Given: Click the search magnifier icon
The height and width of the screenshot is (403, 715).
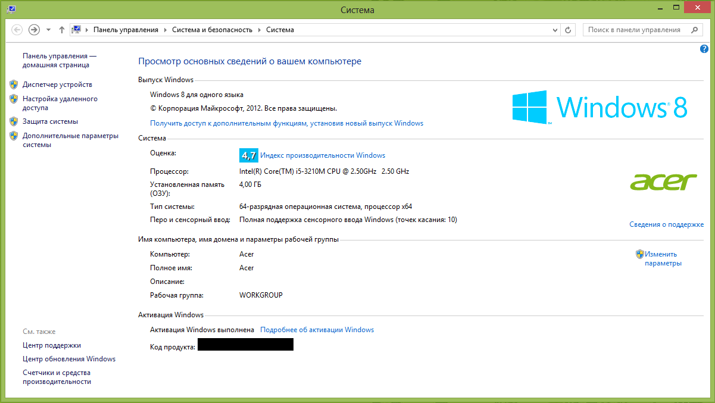Looking at the screenshot, I should 695,30.
